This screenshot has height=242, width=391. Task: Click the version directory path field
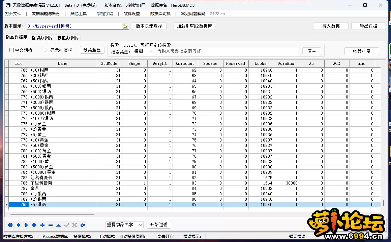click(x=74, y=26)
